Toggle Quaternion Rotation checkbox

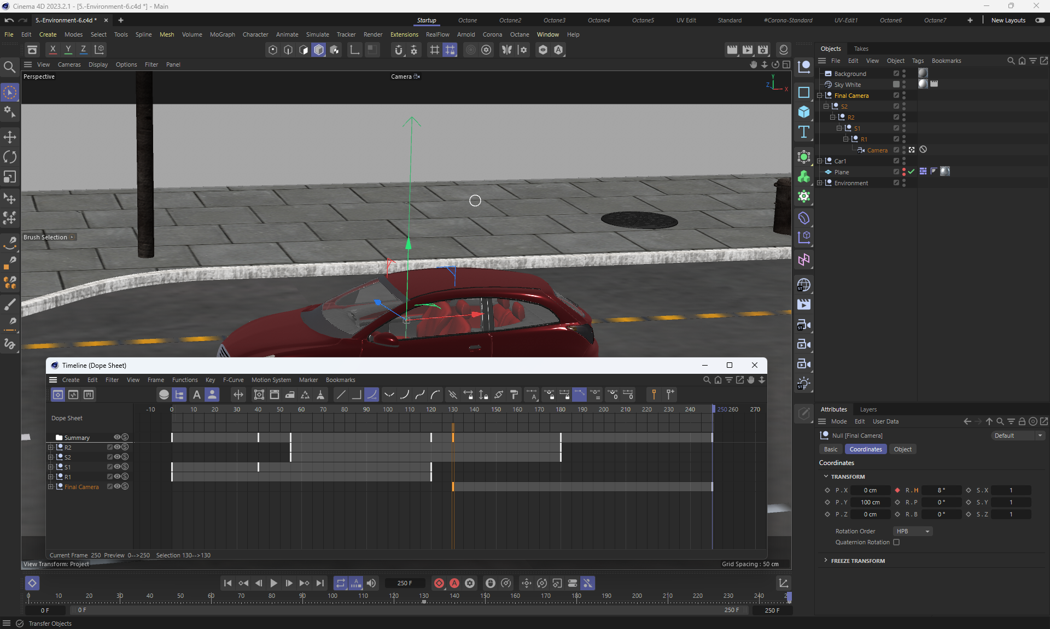896,542
